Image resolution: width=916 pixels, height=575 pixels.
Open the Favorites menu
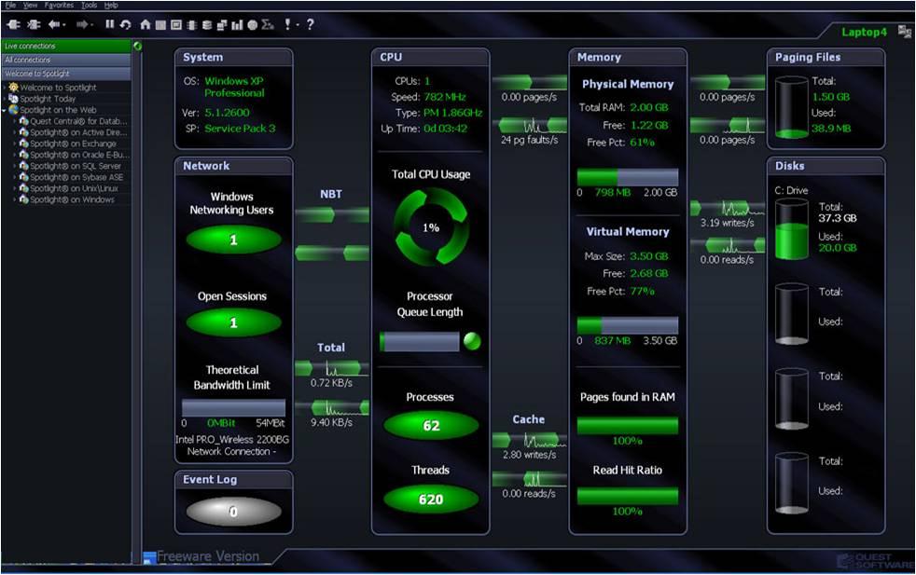pos(59,6)
